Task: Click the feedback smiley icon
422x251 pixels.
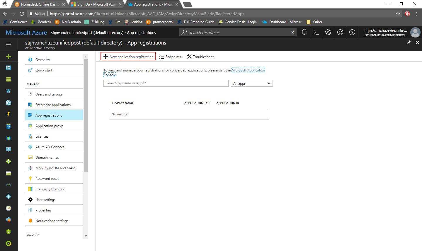Action: tap(340, 32)
